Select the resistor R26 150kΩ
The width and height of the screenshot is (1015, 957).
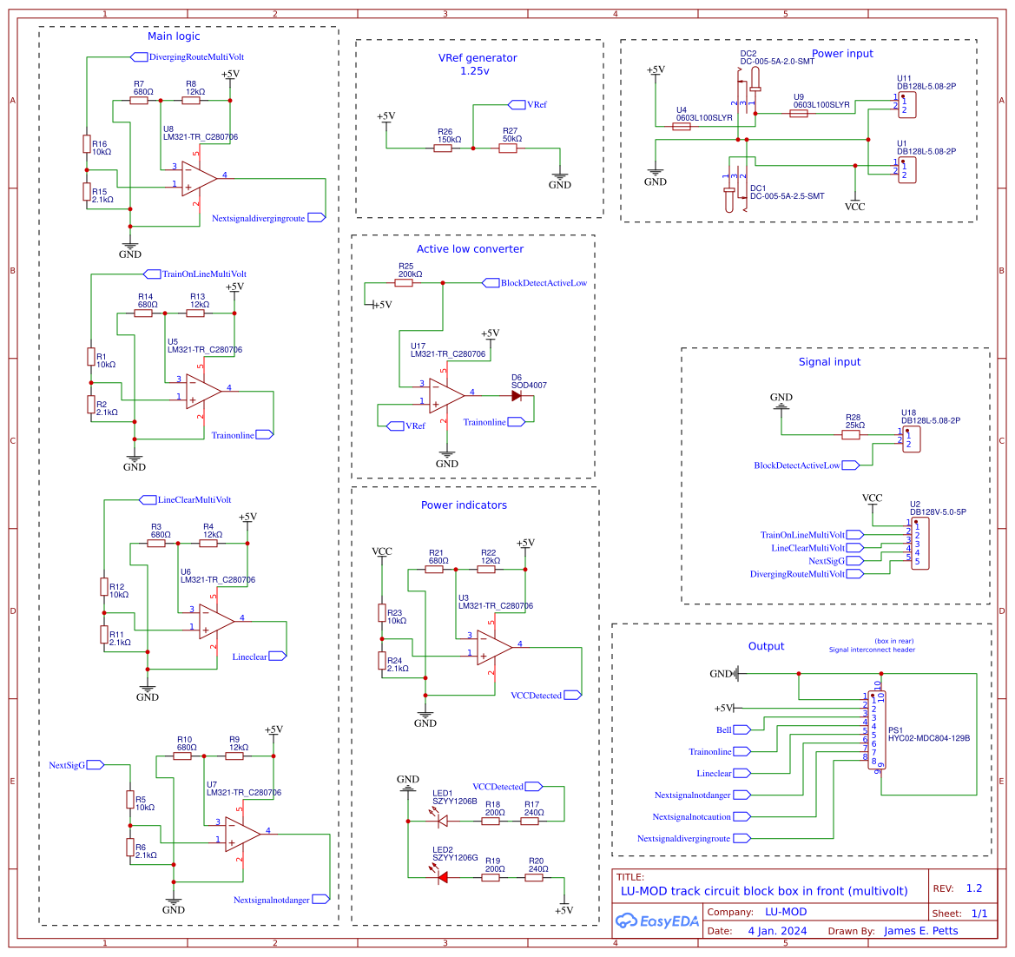pos(444,148)
